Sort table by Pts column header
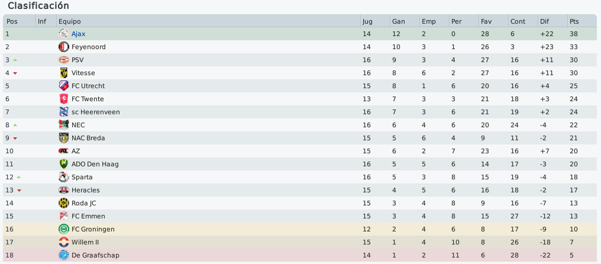The width and height of the screenshot is (601, 264). [582, 21]
